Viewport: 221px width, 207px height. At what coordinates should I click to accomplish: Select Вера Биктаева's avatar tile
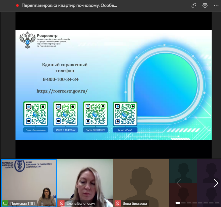(x=141, y=183)
